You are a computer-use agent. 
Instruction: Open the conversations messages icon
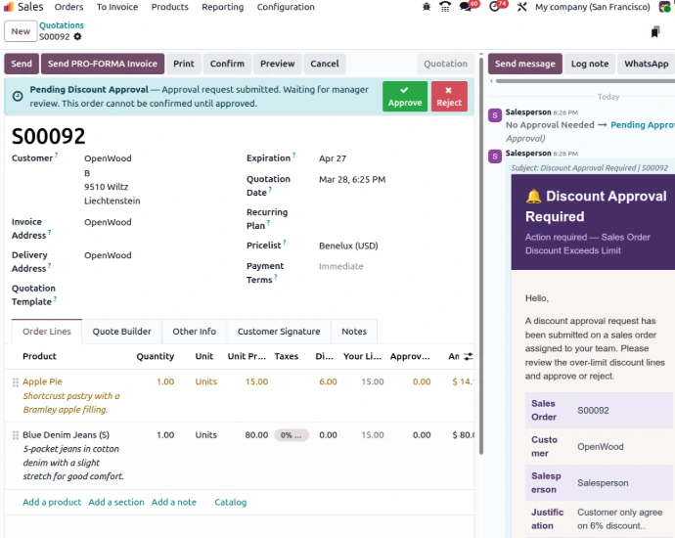pos(469,7)
